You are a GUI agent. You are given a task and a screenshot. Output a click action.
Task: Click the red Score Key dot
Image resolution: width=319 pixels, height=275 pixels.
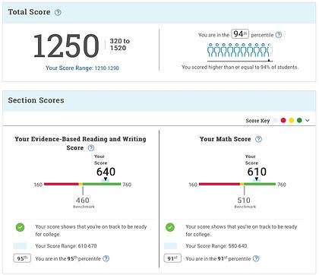pos(283,120)
